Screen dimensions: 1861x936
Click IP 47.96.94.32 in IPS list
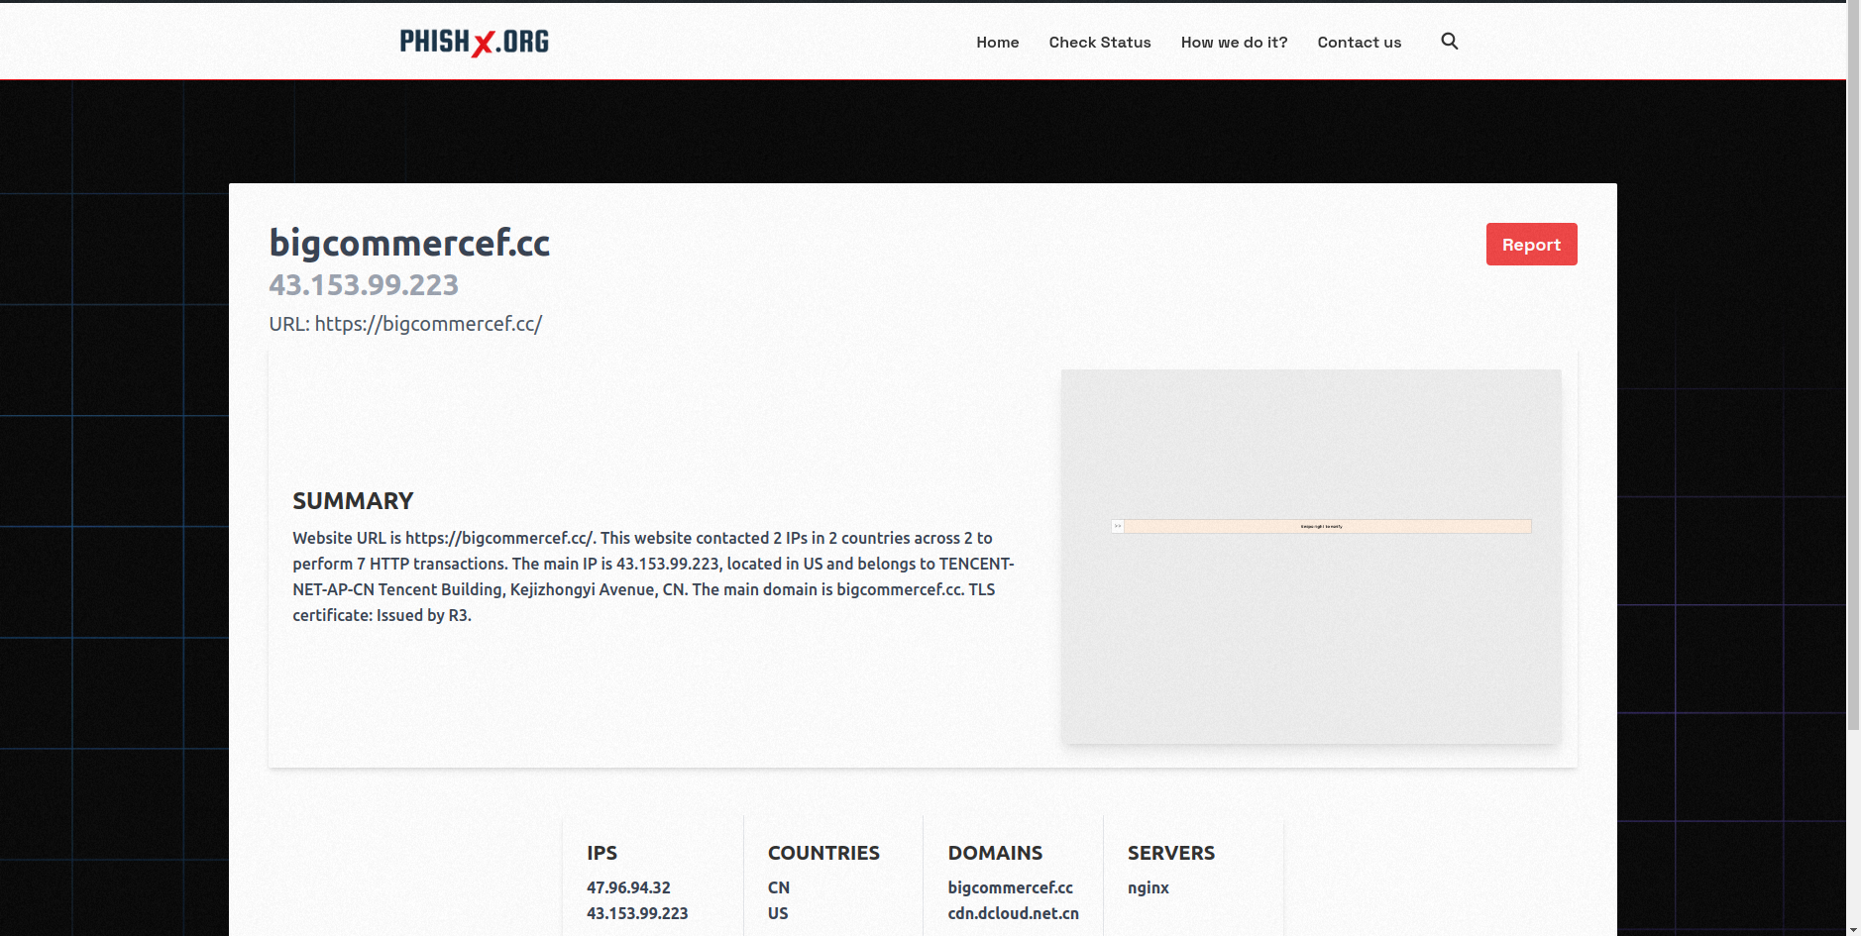628,887
